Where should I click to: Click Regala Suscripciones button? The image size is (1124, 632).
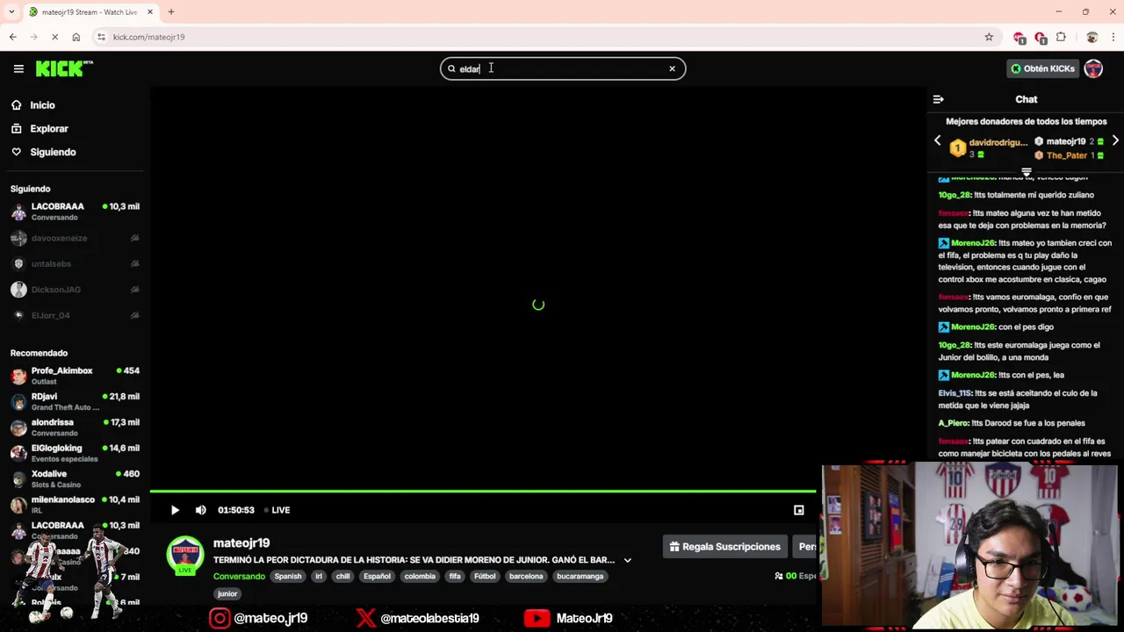[x=724, y=547]
